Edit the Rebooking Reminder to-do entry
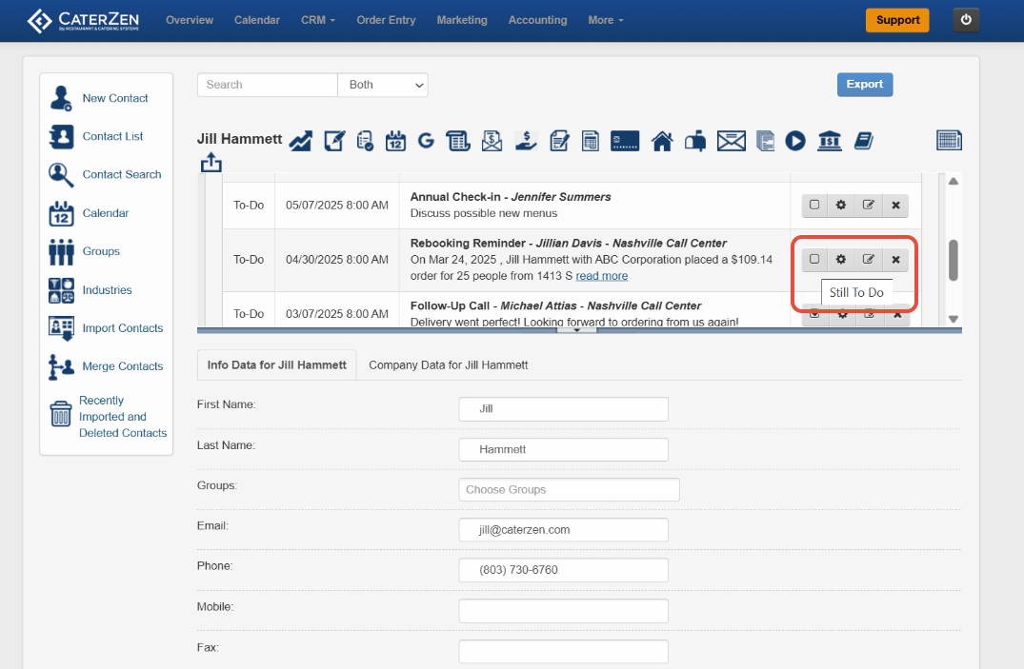Screen dimensions: 1024x669 coord(869,259)
